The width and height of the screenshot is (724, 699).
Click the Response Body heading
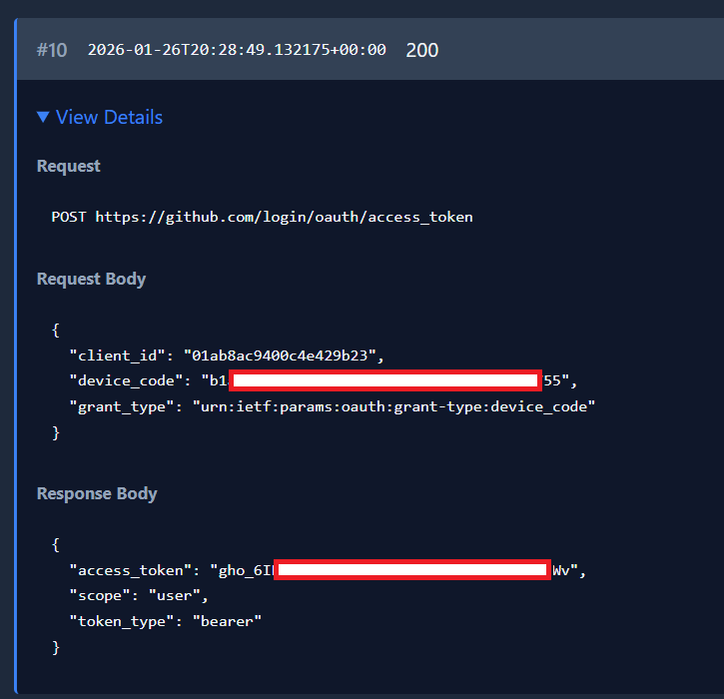[97, 493]
